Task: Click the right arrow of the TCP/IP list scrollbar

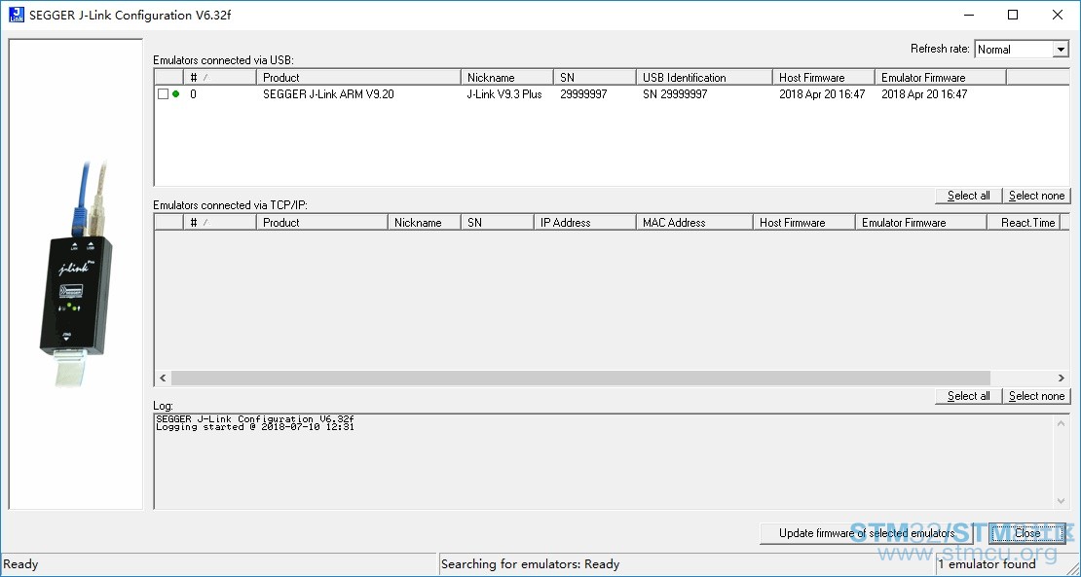Action: pyautogui.click(x=1061, y=378)
